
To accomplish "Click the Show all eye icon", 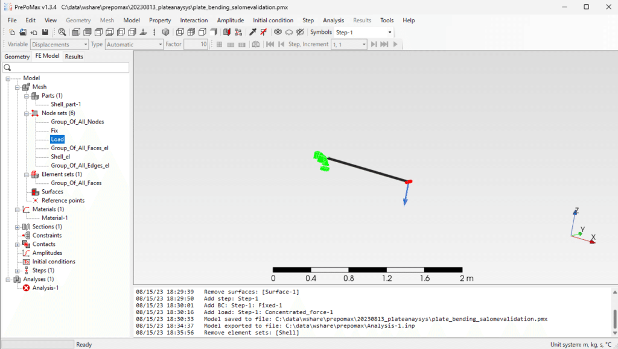I will tap(278, 33).
